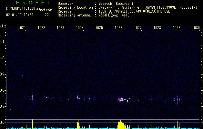Screen dimensions: 203x129
Task: Click the 'Receiving Location' label
Action: click(x=75, y=8)
